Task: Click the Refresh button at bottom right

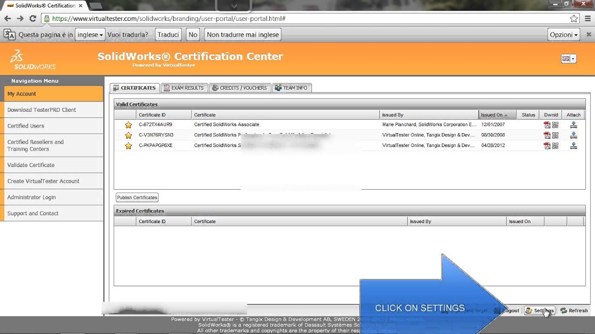Action: coord(574,311)
